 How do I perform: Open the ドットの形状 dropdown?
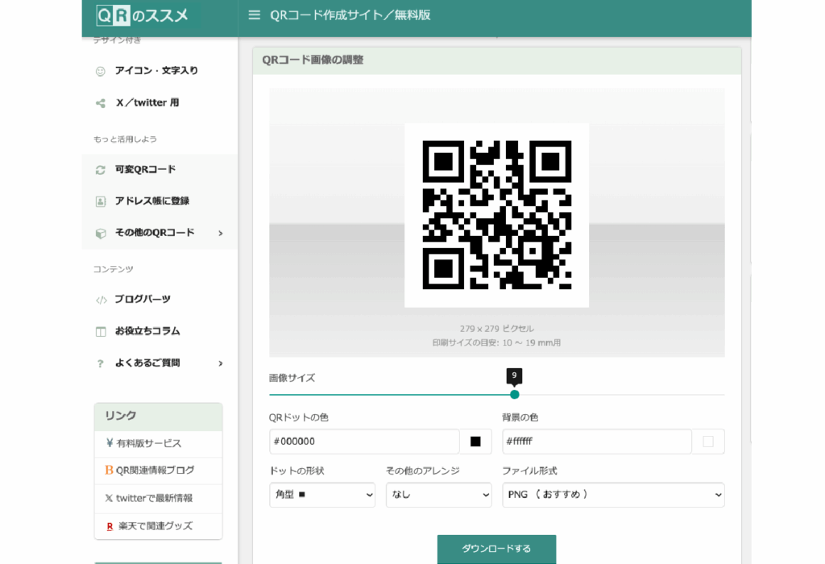click(322, 495)
